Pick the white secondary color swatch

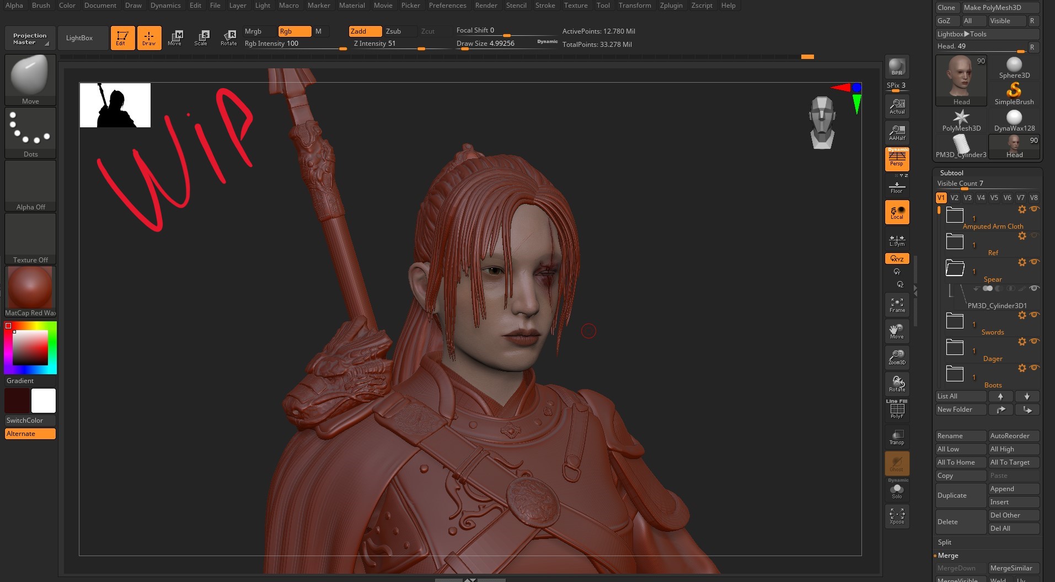click(44, 401)
